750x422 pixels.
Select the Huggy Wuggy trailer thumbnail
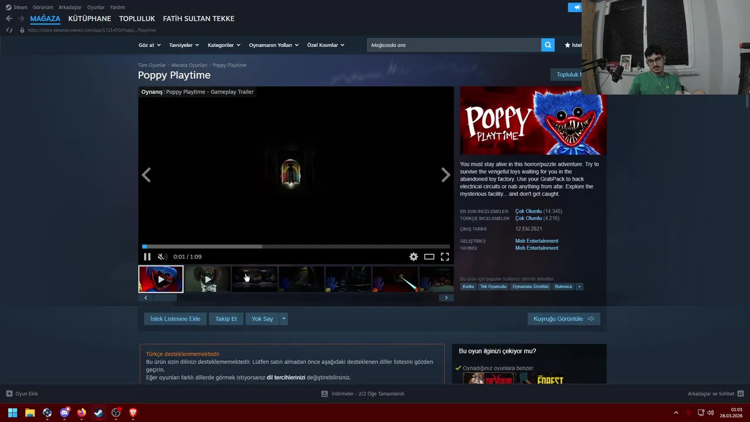(161, 279)
